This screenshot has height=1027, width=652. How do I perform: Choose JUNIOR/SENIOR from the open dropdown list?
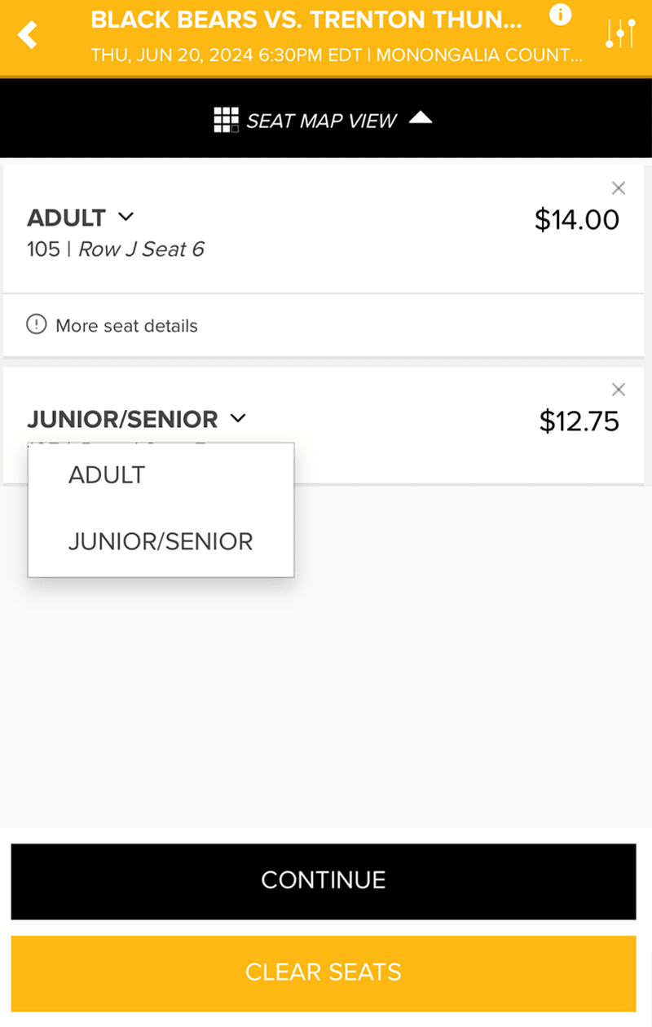click(161, 541)
